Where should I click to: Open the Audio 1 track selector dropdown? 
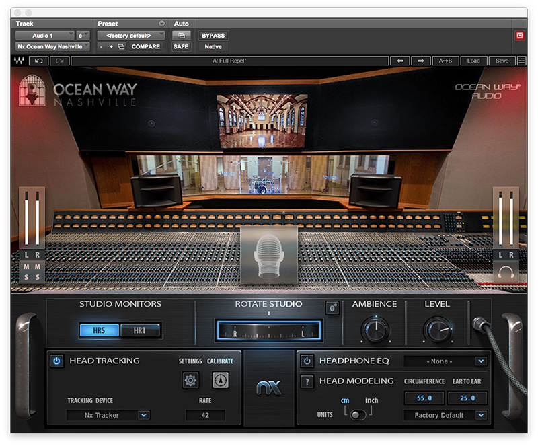coord(44,36)
